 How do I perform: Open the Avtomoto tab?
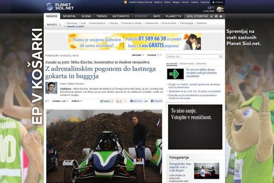click(121, 16)
